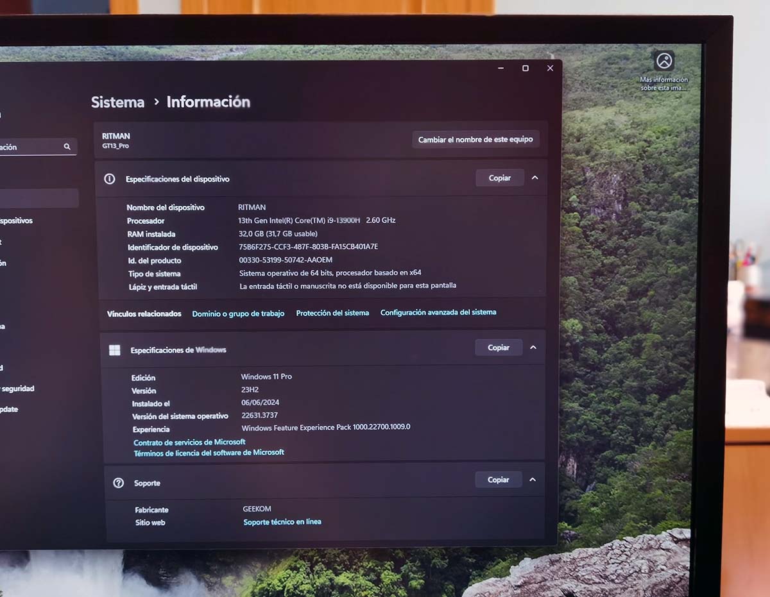Click the info icon beside Especificaciones del dispositivo
Image resolution: width=770 pixels, height=597 pixels.
tap(110, 179)
